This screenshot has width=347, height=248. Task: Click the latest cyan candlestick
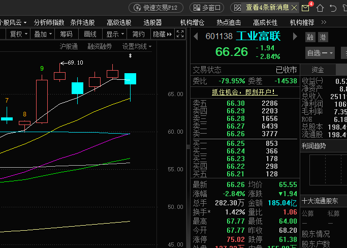point(131,79)
